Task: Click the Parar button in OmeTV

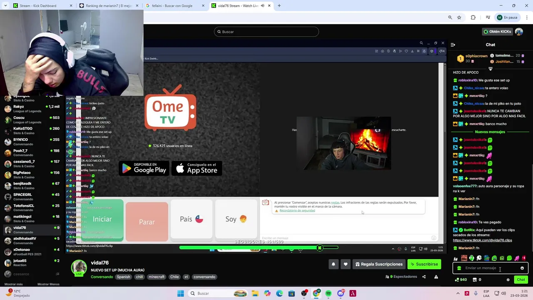Action: coord(147,222)
